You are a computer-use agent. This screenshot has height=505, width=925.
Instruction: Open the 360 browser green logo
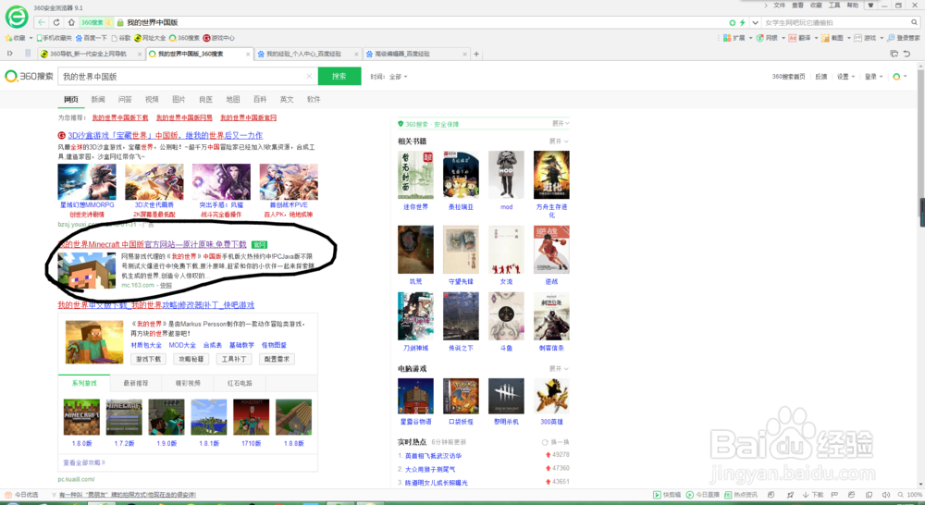[x=17, y=17]
